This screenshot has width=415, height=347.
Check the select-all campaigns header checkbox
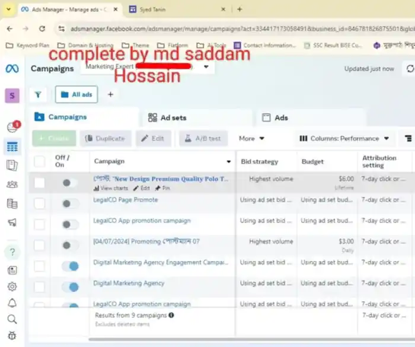(x=40, y=161)
